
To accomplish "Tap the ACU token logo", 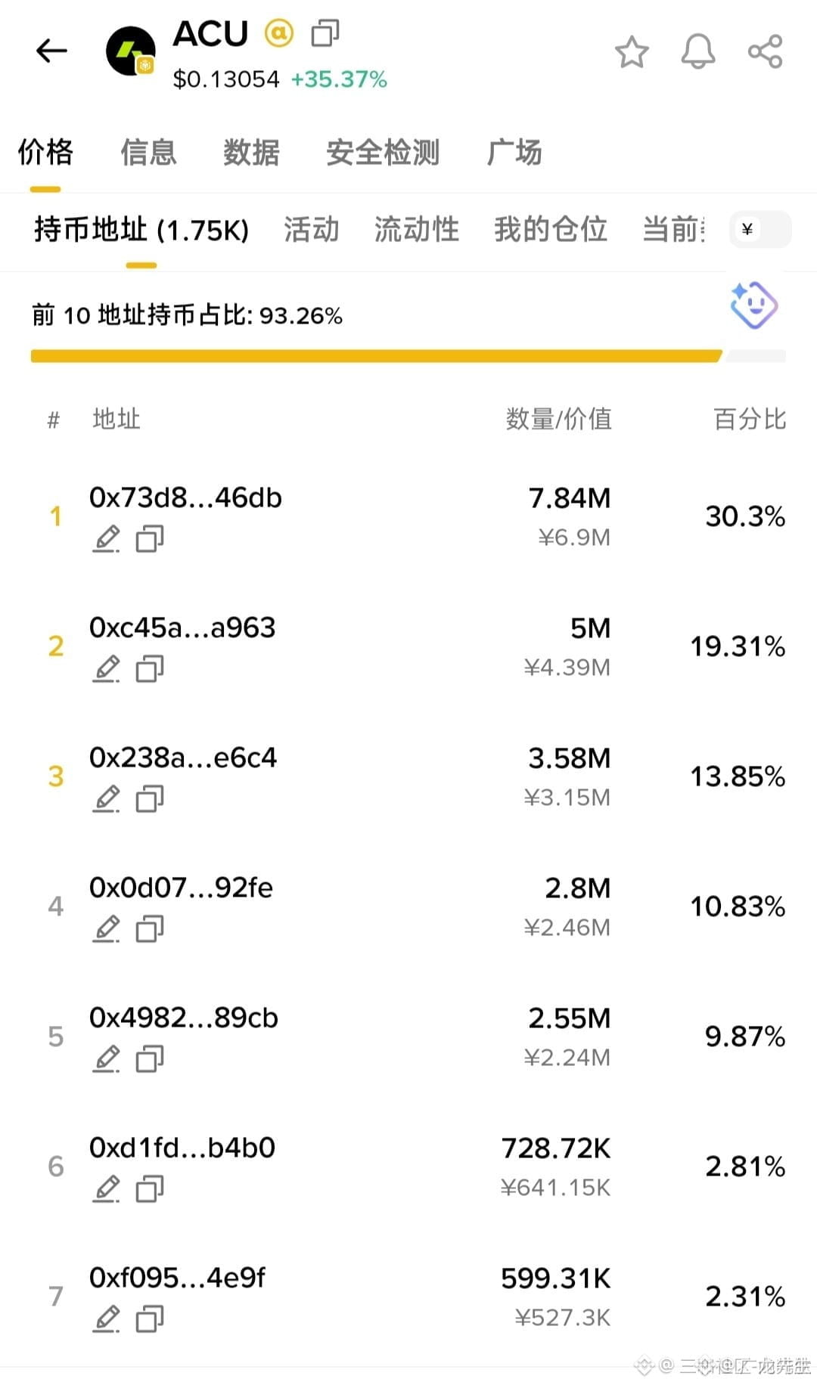I will tap(131, 51).
